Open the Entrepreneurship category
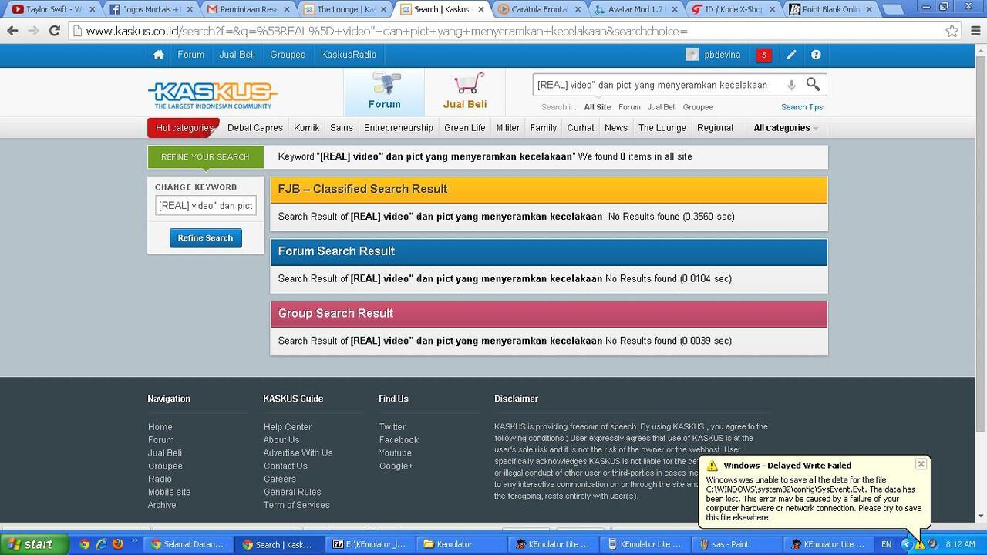 (x=399, y=128)
